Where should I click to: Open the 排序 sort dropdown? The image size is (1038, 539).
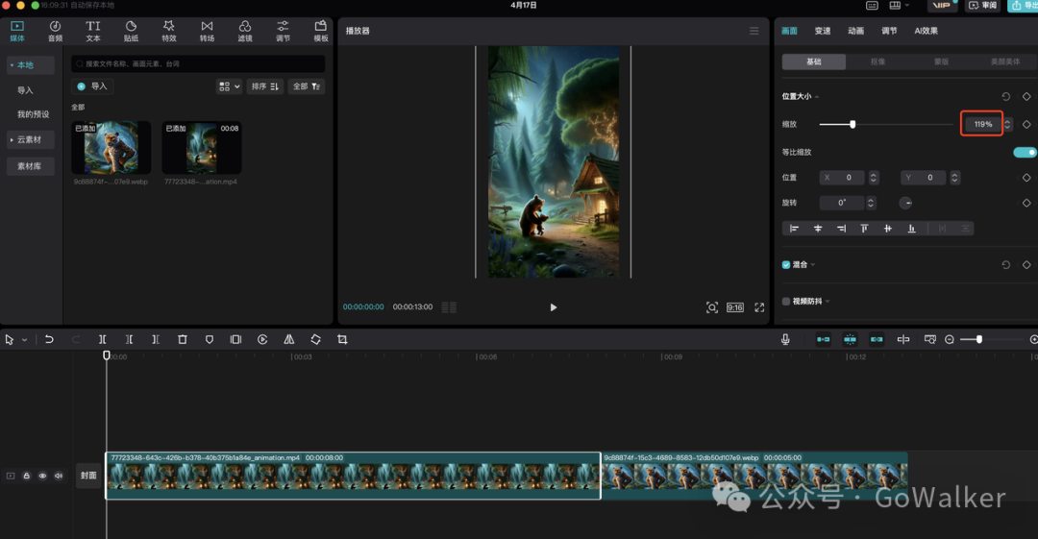click(264, 86)
